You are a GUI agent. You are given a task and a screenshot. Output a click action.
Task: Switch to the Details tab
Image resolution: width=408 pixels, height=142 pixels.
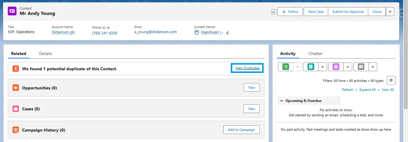point(45,54)
